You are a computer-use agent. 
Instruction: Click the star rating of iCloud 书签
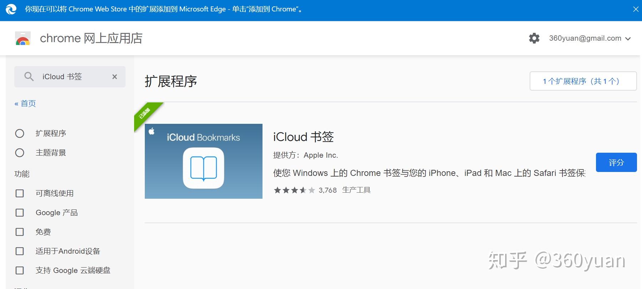tap(295, 190)
